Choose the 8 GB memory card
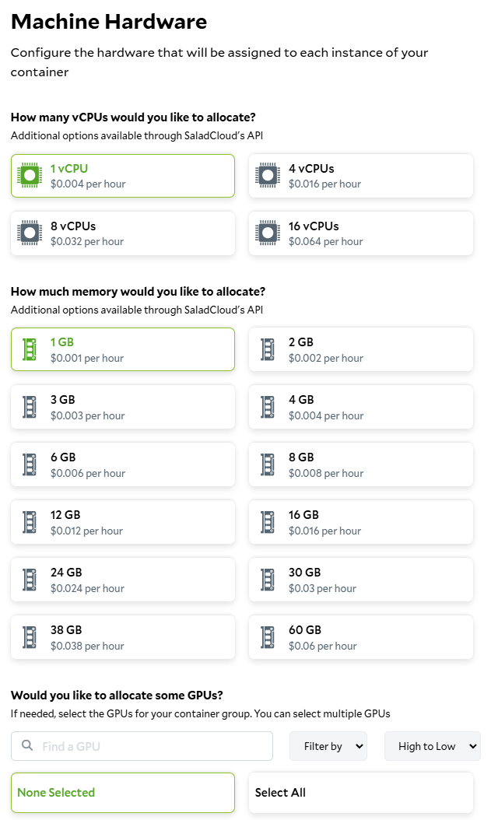 (361, 464)
